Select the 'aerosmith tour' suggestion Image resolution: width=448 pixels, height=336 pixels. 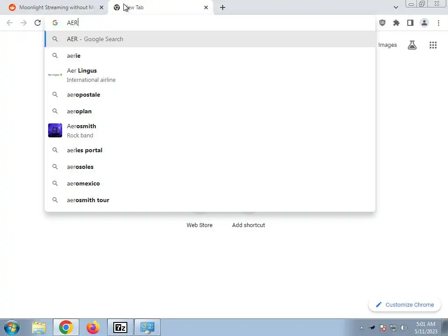(x=210, y=200)
